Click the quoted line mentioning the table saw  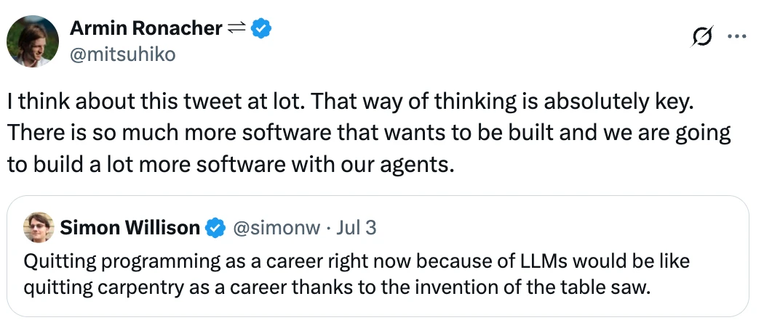click(335, 287)
